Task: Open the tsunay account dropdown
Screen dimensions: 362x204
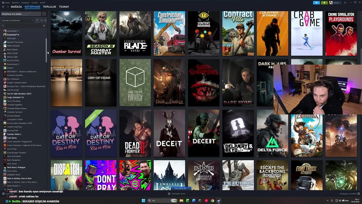Action: tap(337, 3)
